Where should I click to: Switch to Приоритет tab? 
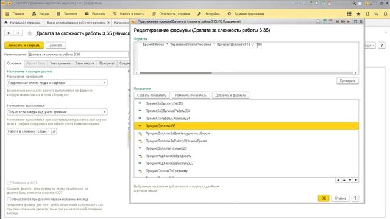pos(107,63)
